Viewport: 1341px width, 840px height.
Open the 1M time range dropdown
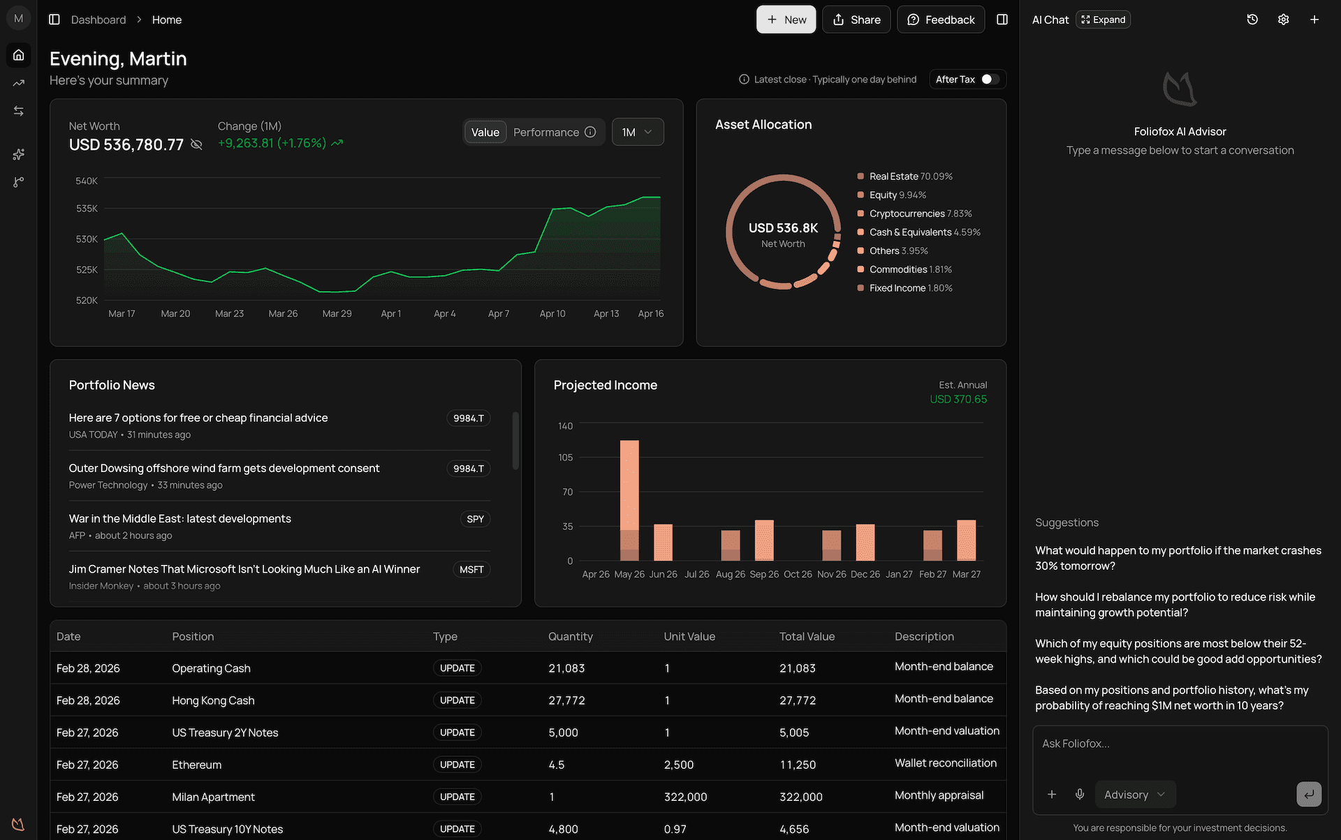click(x=638, y=132)
